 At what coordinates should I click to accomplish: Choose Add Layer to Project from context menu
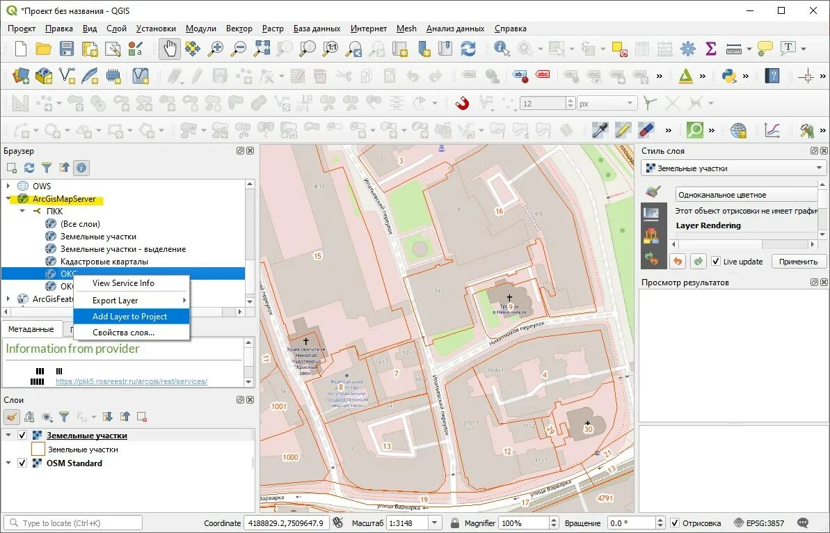(x=131, y=317)
